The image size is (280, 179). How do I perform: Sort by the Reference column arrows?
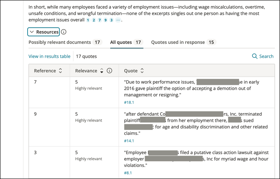pos(60,71)
